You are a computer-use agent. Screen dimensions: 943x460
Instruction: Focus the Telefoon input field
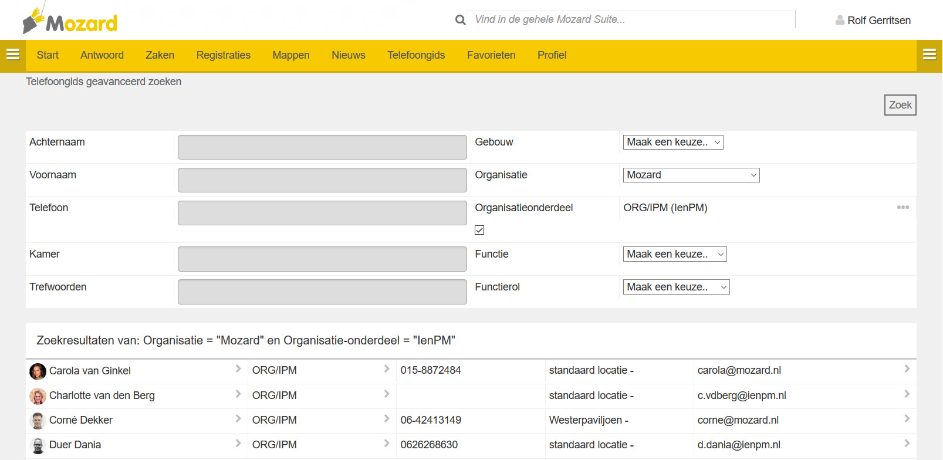pyautogui.click(x=322, y=213)
